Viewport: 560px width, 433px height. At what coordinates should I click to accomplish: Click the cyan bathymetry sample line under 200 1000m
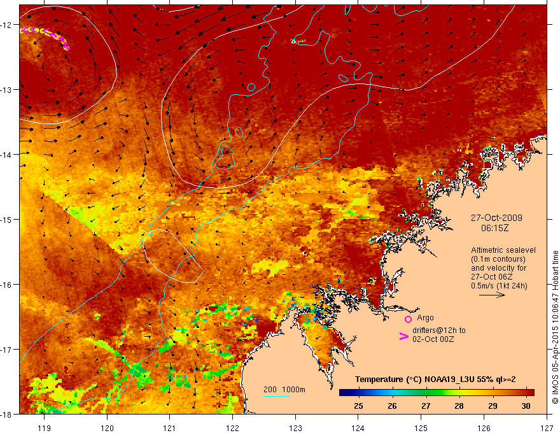(x=276, y=396)
